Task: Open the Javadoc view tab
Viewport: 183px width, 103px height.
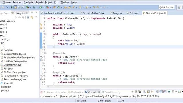Action: coord(61,92)
